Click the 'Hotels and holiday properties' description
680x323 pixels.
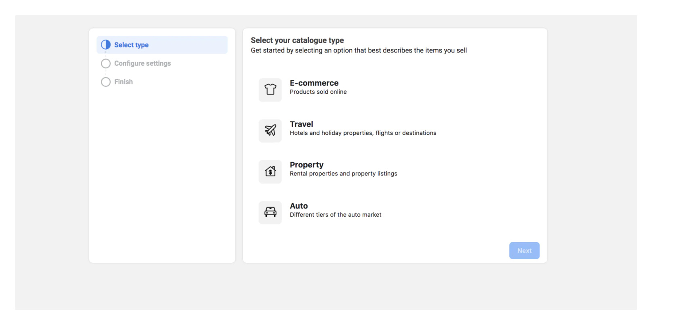[x=363, y=133]
